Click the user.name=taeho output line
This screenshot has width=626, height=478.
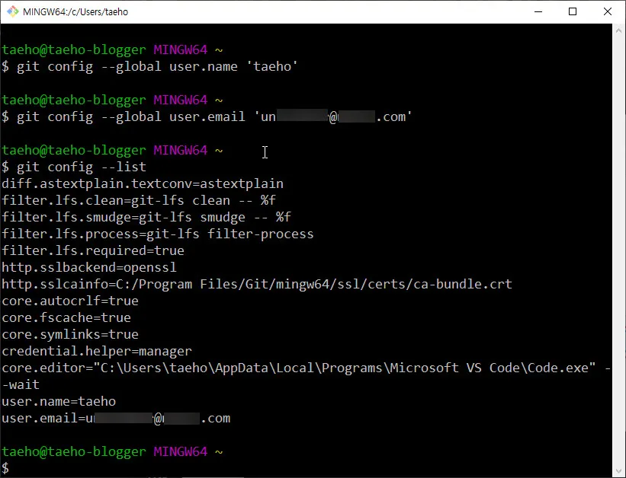(x=57, y=401)
